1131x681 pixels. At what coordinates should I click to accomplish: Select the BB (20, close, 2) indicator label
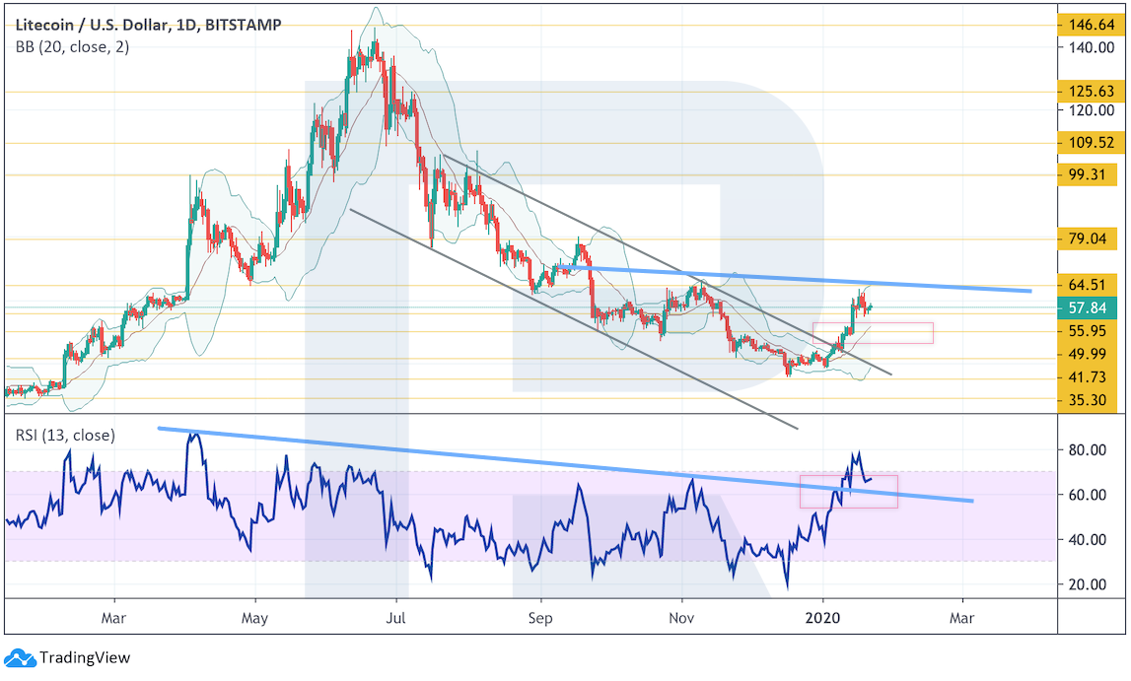click(x=72, y=47)
